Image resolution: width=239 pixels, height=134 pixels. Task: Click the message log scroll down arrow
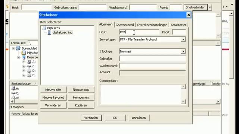(218, 36)
